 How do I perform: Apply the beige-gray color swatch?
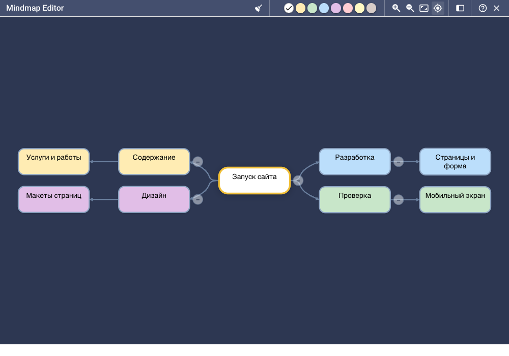pyautogui.click(x=372, y=8)
